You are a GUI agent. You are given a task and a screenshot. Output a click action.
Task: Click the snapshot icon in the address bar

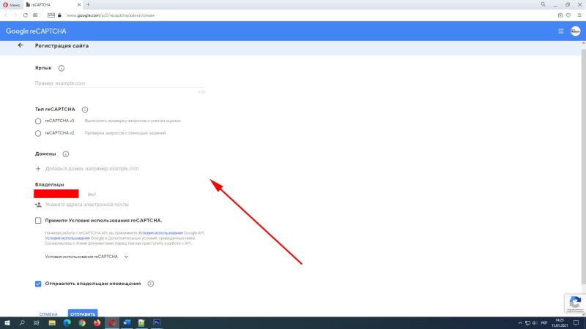pyautogui.click(x=560, y=15)
